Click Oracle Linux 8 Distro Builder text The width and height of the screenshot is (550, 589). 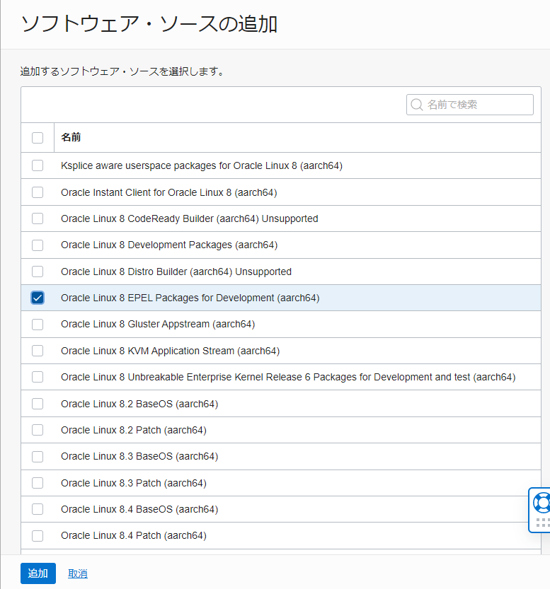pyautogui.click(x=176, y=272)
